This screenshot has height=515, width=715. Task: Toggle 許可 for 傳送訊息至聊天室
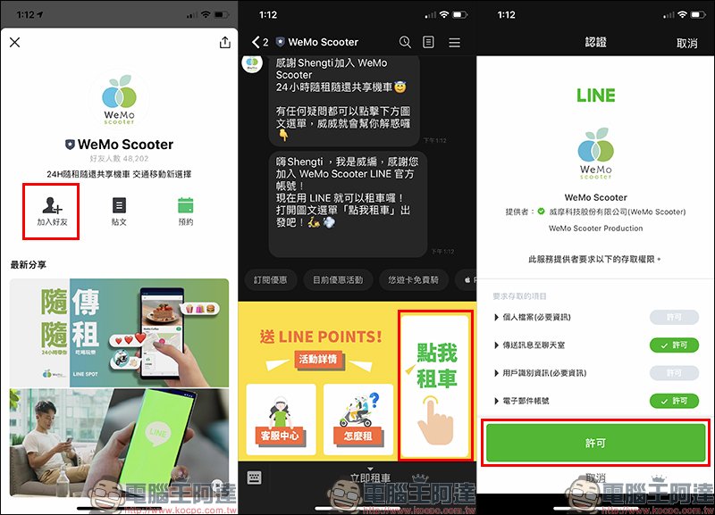pos(674,345)
